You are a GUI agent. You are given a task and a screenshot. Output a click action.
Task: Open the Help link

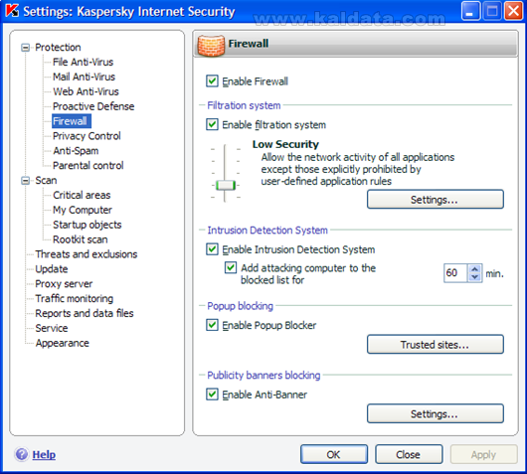click(x=44, y=454)
